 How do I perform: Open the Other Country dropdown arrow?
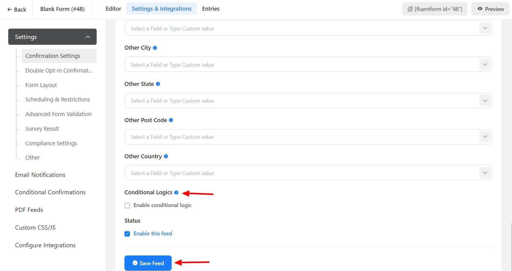(485, 173)
